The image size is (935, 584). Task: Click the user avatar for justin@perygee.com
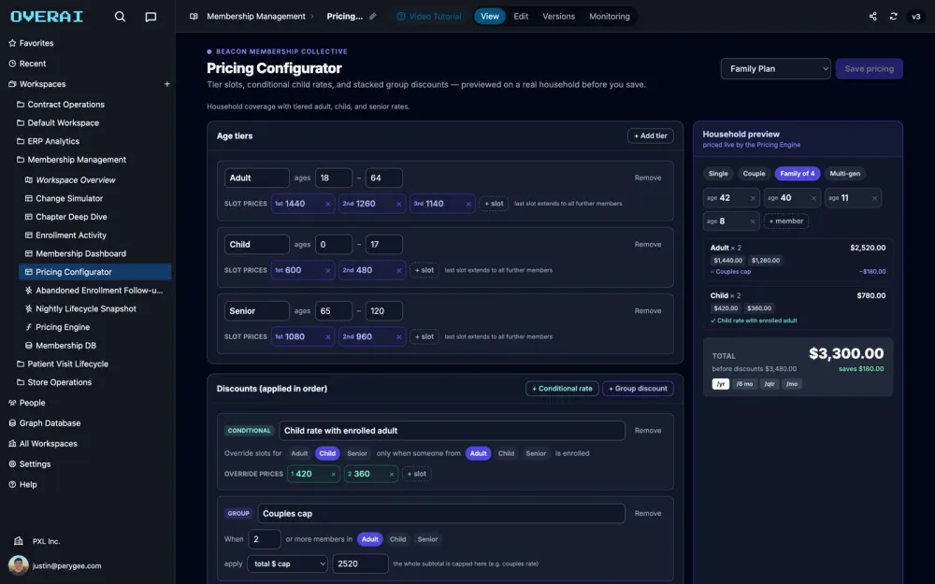[x=19, y=565]
